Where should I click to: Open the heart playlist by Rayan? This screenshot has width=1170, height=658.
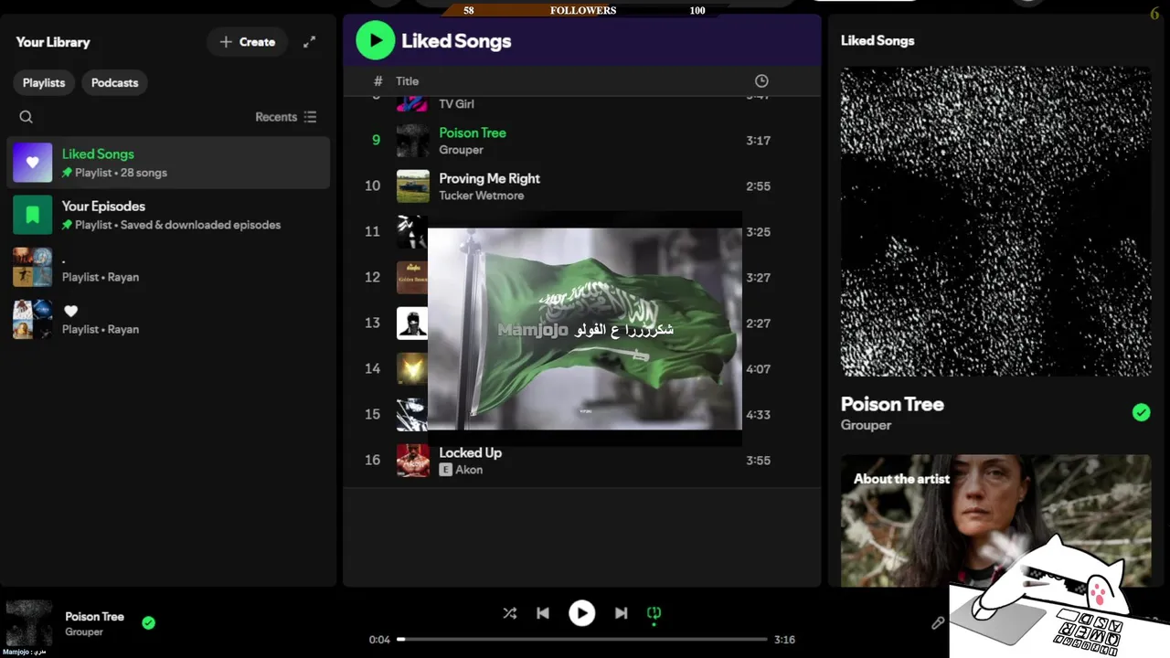pos(168,319)
